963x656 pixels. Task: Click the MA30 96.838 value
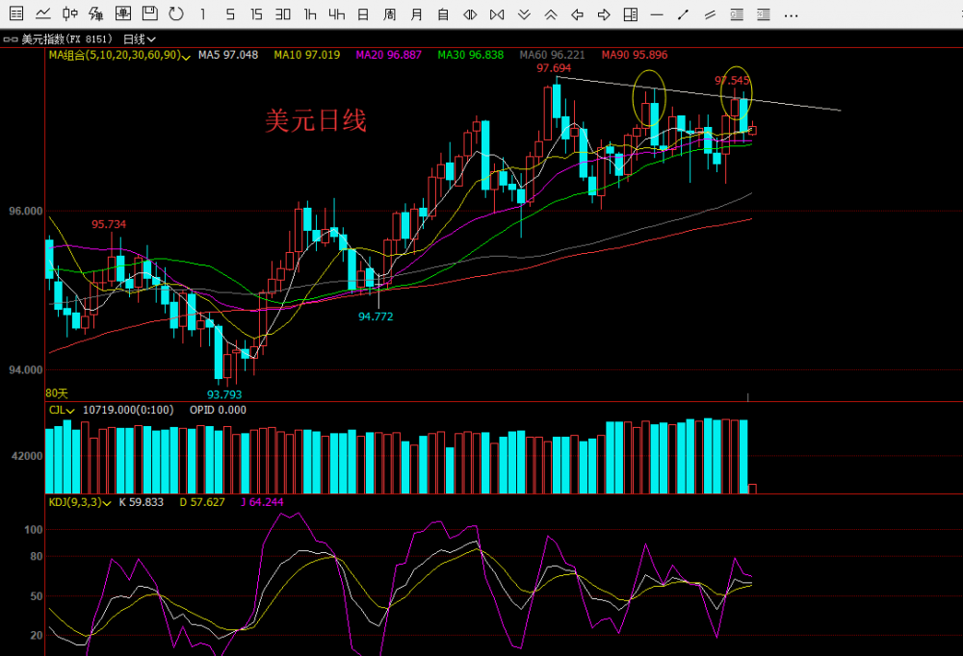[471, 55]
